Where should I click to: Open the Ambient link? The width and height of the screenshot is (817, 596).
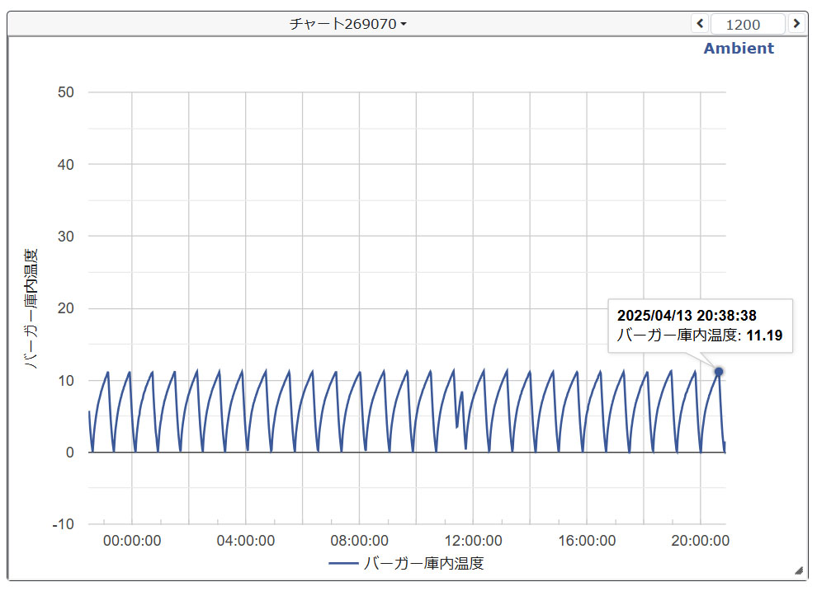coord(739,49)
